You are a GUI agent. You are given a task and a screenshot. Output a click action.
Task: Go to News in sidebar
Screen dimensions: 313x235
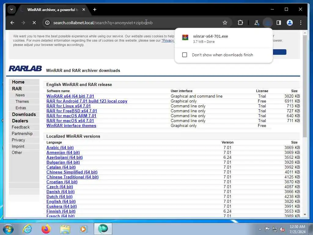(20, 95)
